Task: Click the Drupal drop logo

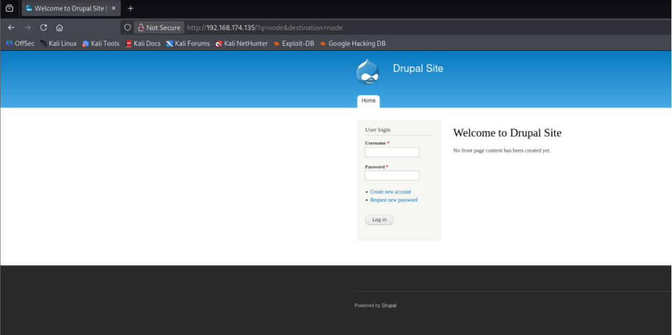Action: [x=368, y=72]
